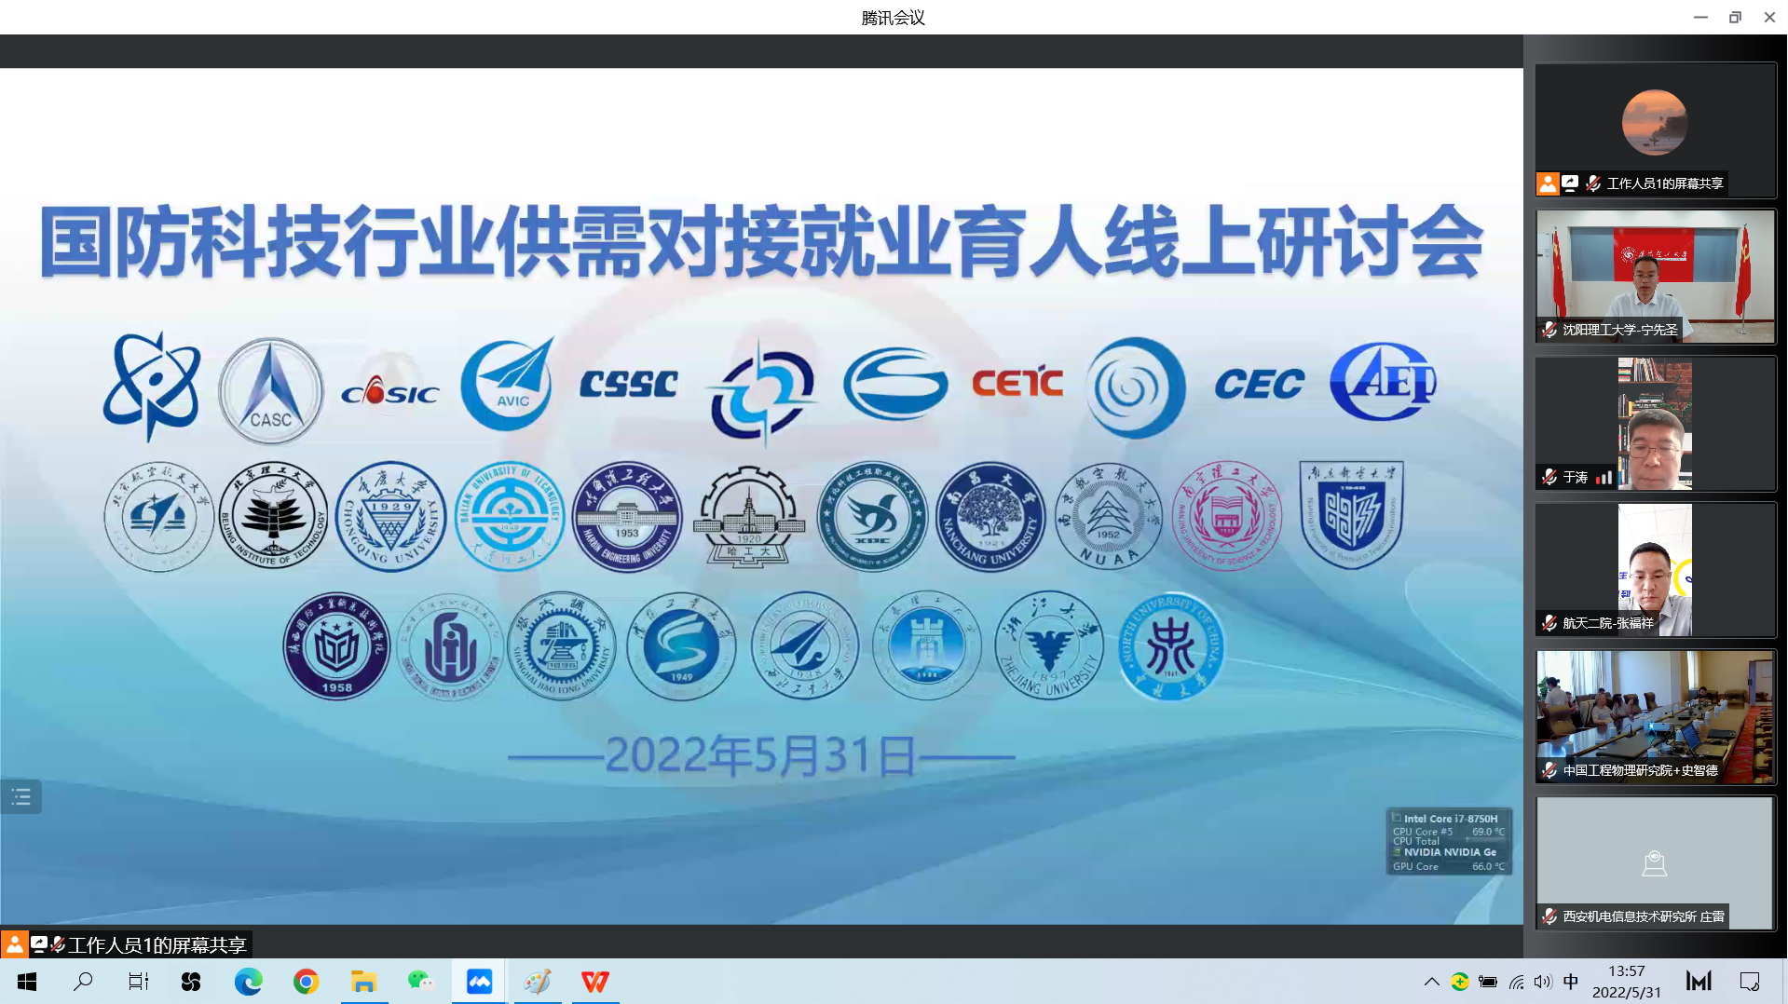Launch Microsoft Edge from taskbar
The width and height of the screenshot is (1788, 1004).
(x=248, y=981)
